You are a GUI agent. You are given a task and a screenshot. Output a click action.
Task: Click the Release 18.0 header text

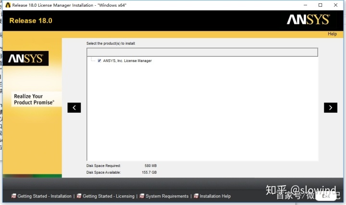click(31, 21)
